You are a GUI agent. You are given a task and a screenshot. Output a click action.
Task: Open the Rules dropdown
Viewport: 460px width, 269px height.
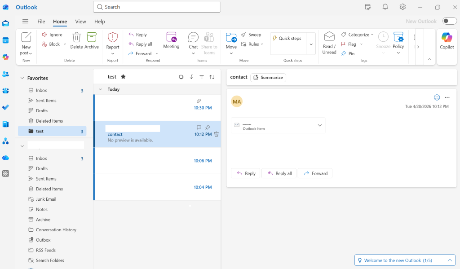[x=252, y=44]
